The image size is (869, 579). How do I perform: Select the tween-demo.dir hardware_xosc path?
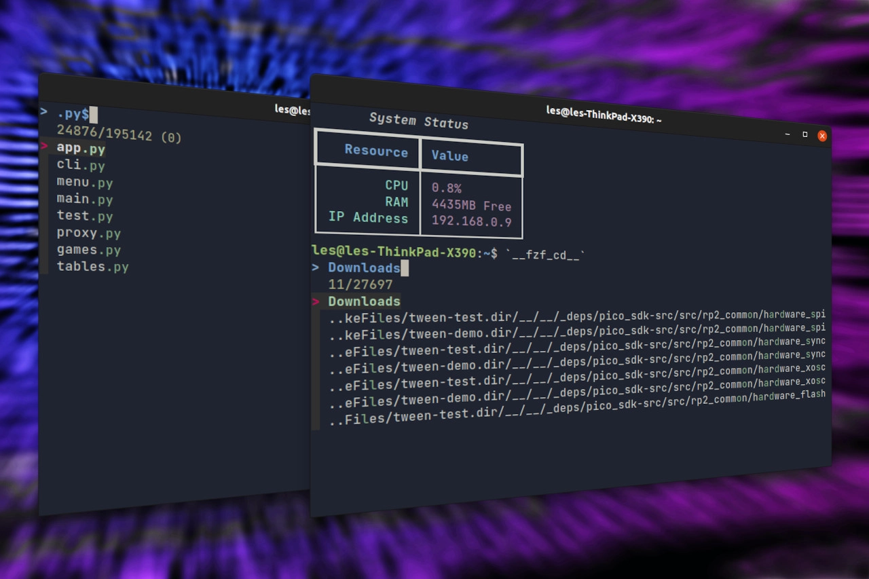tap(577, 393)
